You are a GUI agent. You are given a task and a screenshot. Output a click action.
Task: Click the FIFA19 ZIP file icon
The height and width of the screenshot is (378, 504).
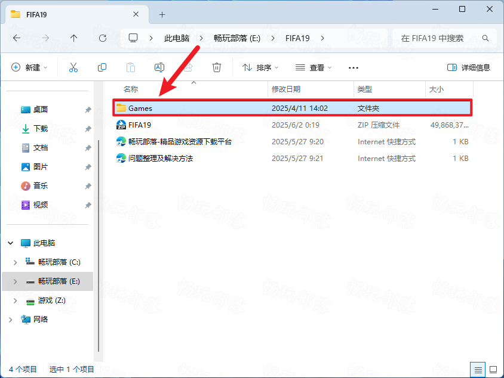click(x=121, y=125)
